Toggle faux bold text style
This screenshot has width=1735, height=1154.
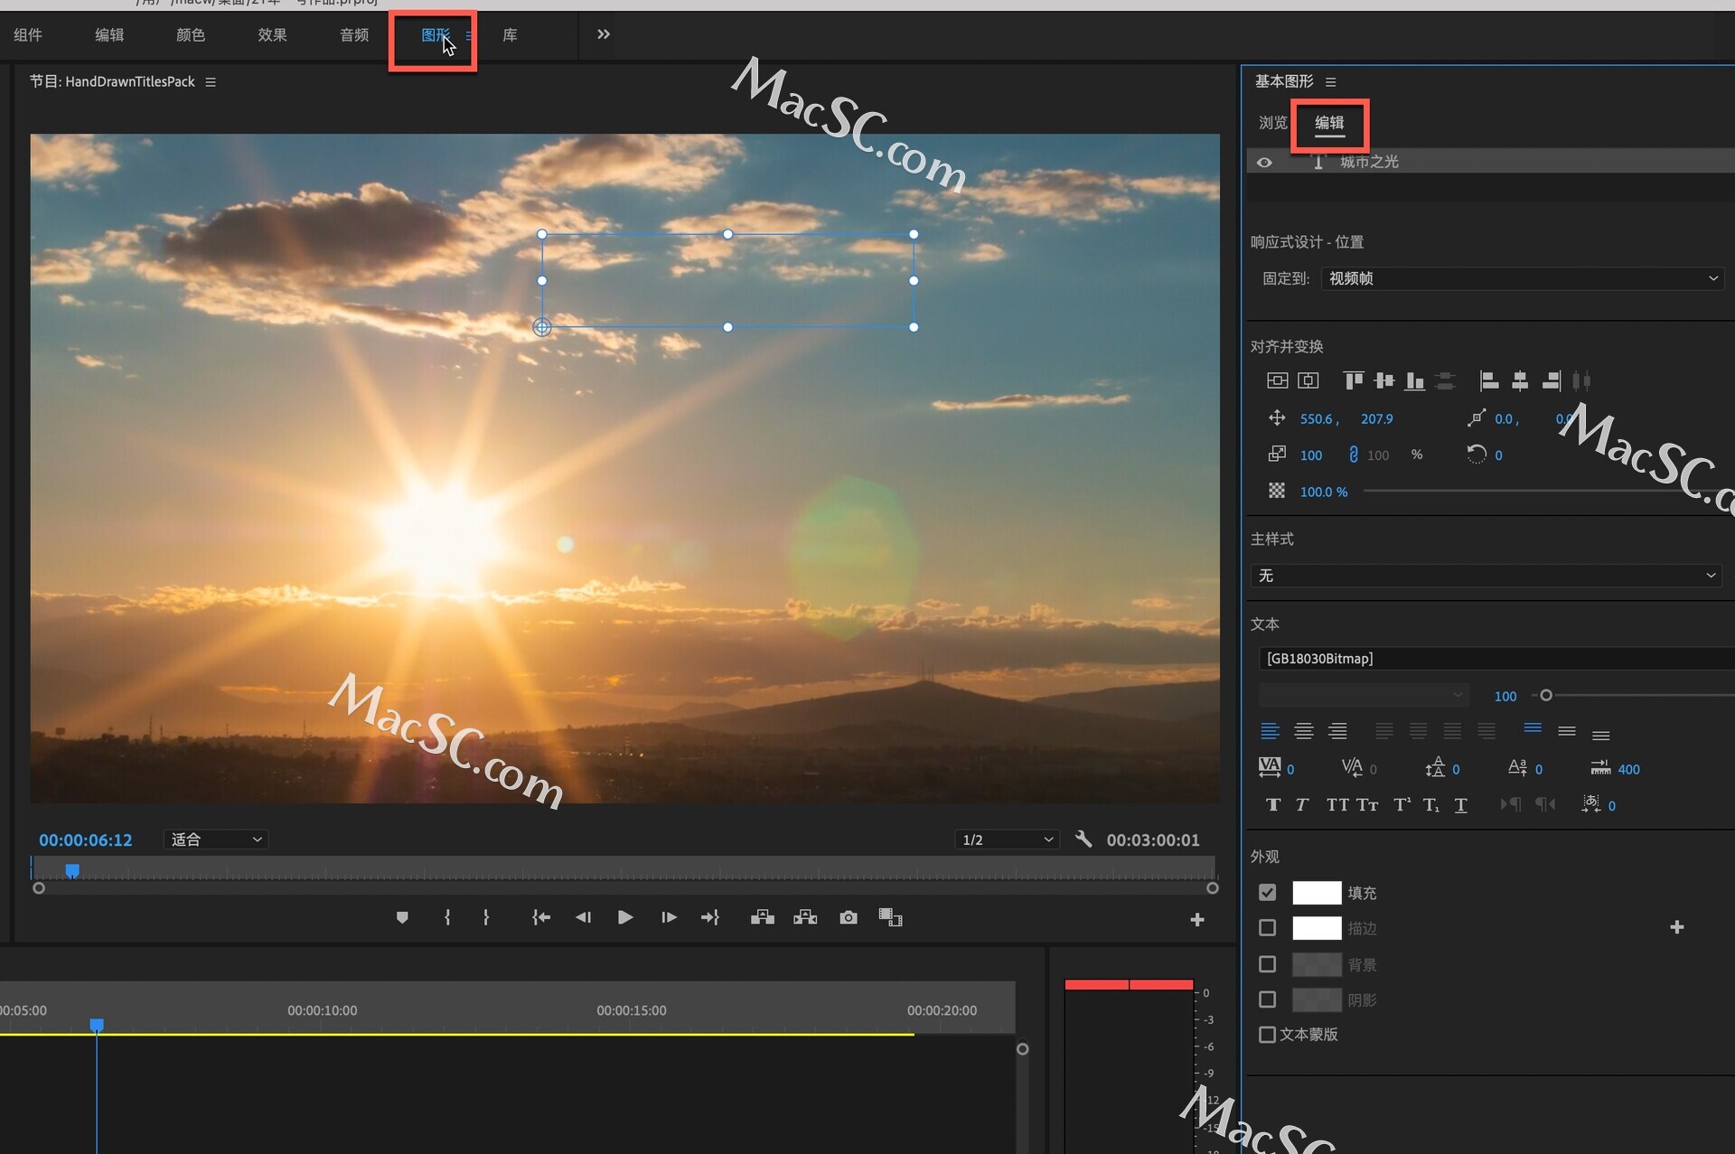1272,804
